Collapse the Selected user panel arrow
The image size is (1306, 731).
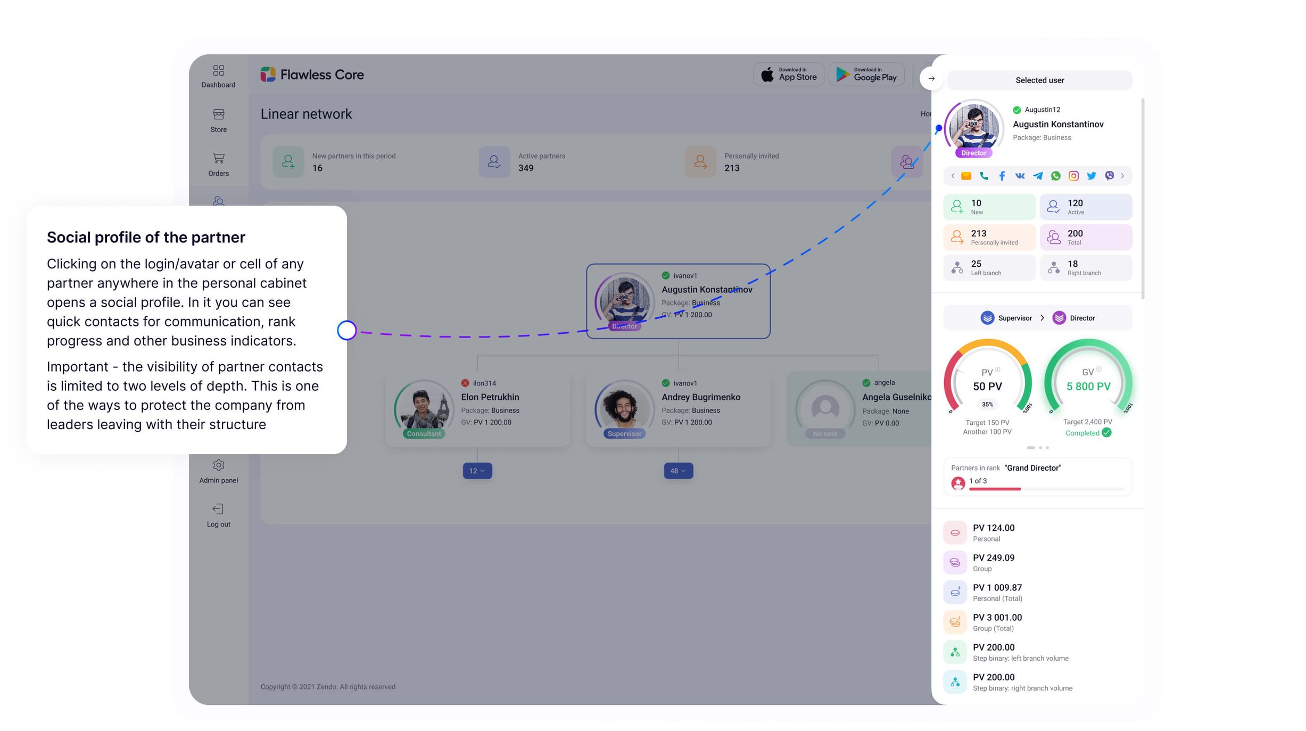point(931,78)
